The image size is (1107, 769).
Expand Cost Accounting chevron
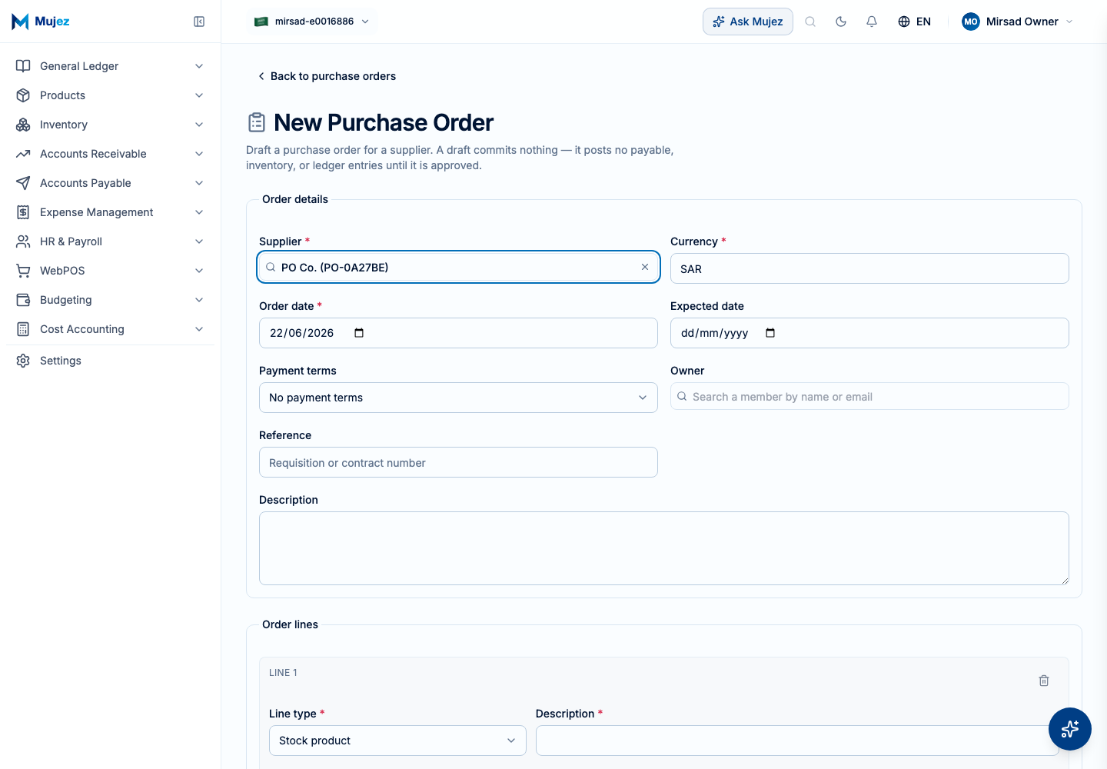(x=199, y=329)
